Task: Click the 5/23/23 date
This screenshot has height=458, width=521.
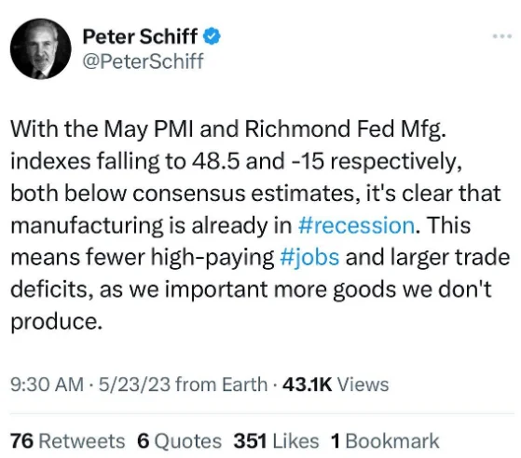Action: click(134, 384)
